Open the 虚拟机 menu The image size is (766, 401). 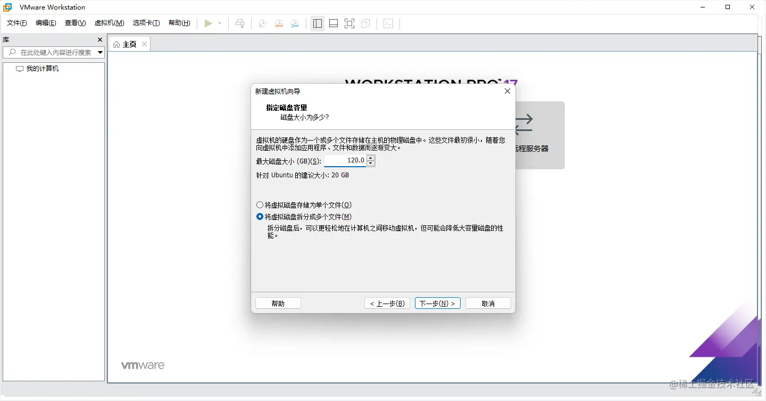point(109,23)
